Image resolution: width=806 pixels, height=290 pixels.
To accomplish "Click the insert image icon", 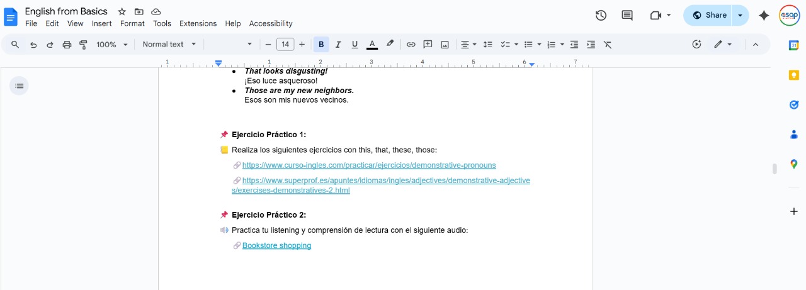I will [x=445, y=45].
